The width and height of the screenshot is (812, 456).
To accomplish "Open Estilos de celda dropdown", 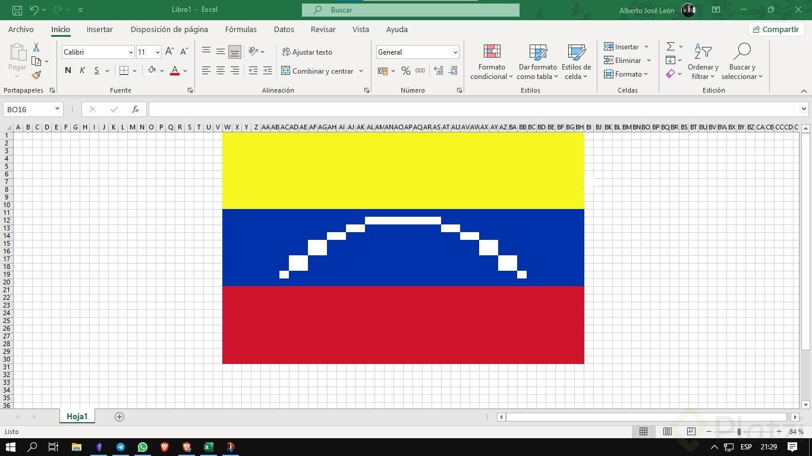I will 576,62.
